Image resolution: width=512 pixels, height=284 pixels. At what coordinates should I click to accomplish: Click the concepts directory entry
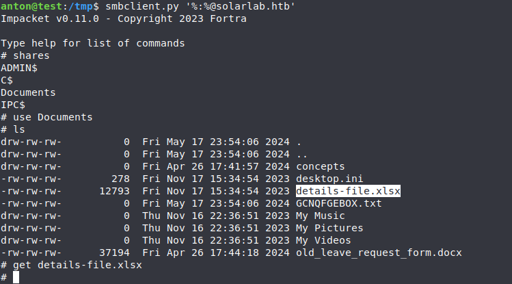tap(321, 166)
